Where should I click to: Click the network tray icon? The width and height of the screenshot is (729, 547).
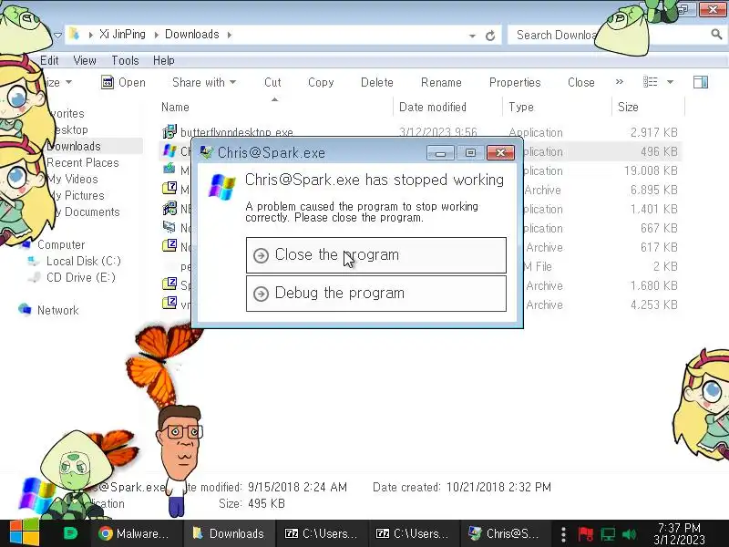607,534
